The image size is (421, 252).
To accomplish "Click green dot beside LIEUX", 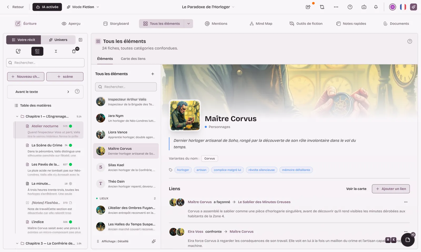I will point(97,198).
